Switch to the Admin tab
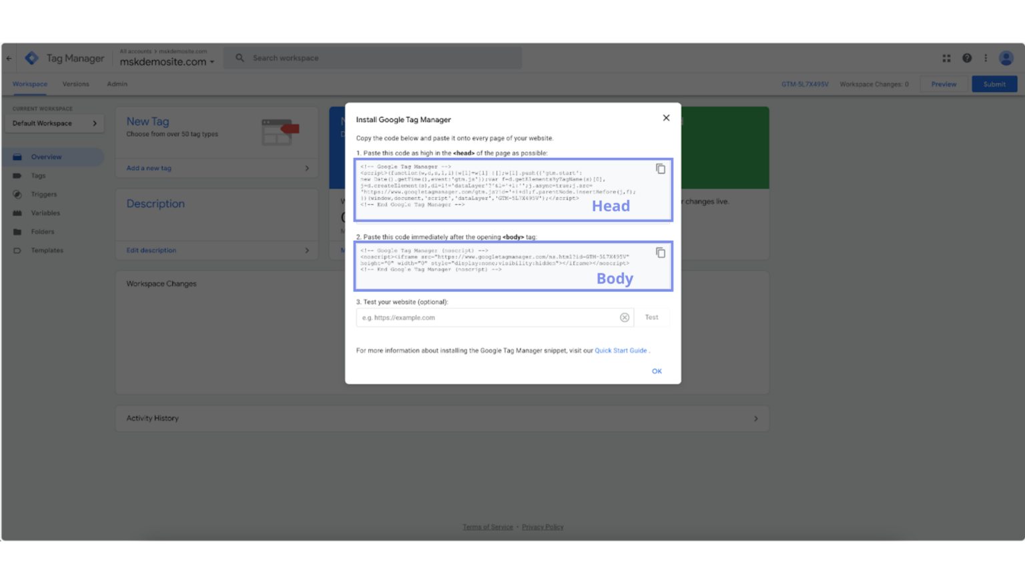The width and height of the screenshot is (1025, 576). (117, 84)
